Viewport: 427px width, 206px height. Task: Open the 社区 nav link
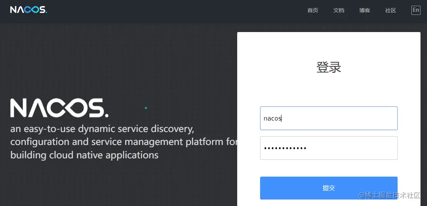click(390, 11)
